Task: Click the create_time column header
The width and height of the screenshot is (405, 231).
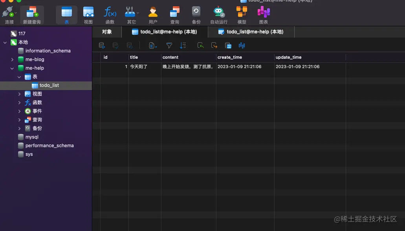Action: (x=245, y=57)
